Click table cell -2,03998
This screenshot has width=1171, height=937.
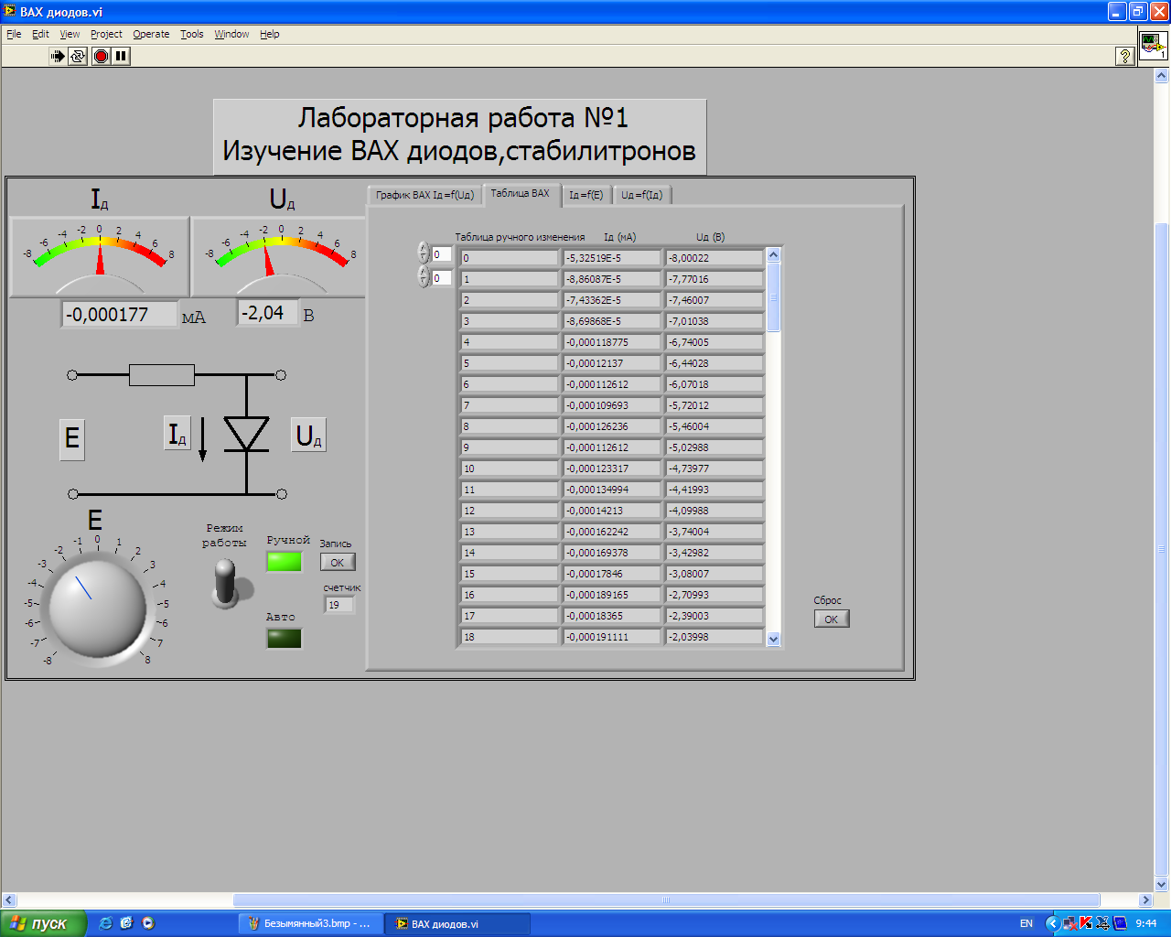click(x=714, y=637)
